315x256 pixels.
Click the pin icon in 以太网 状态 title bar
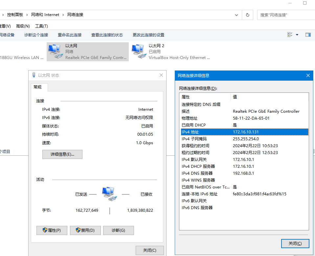pos(34,75)
